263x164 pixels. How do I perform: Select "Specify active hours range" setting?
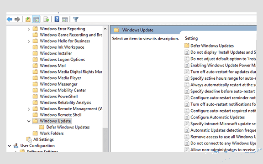coord(220,78)
